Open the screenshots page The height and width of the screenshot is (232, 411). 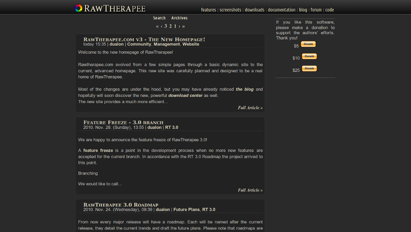[230, 10]
